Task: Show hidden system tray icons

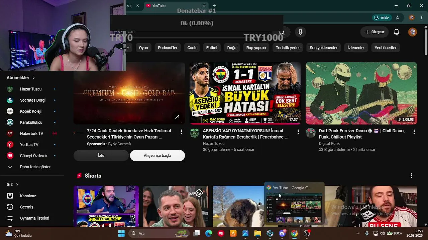Action: (358, 233)
